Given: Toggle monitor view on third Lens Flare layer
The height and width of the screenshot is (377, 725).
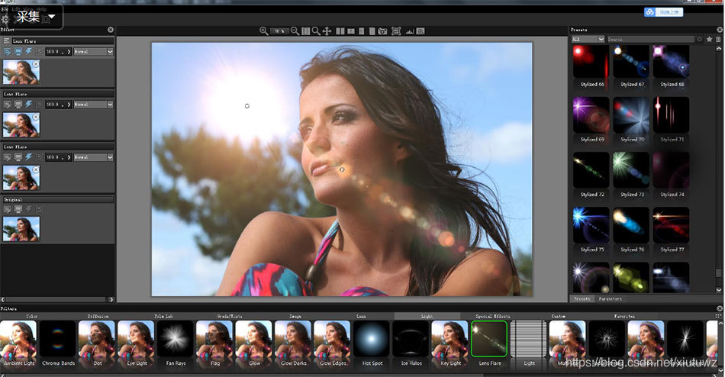Looking at the screenshot, I should click(18, 157).
